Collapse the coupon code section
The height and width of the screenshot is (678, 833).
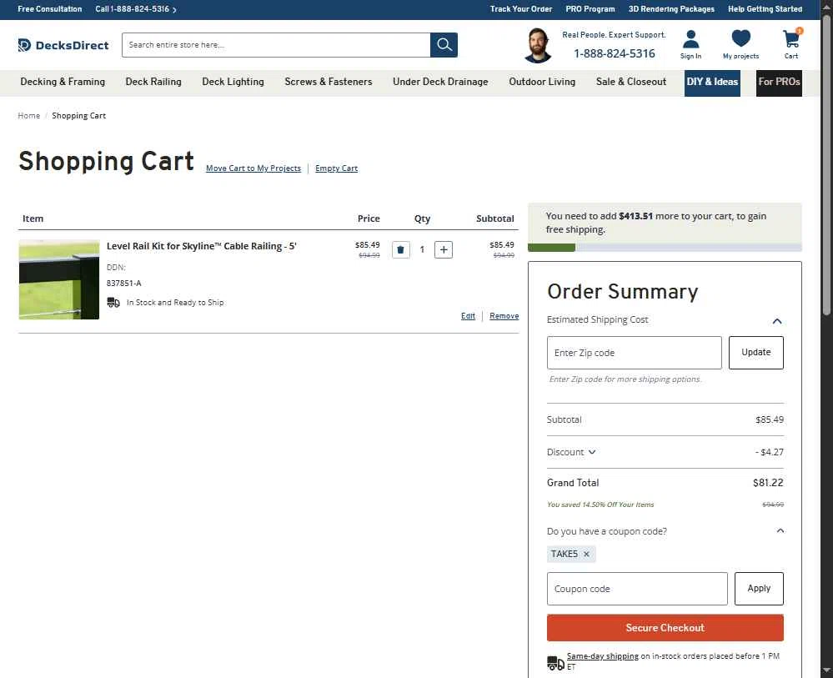coord(780,531)
